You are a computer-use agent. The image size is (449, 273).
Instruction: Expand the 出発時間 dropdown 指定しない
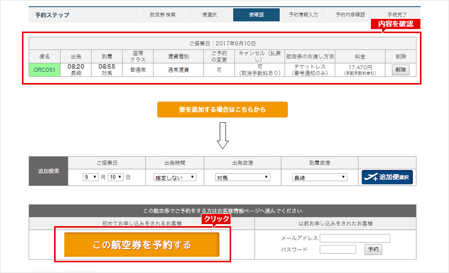174,178
